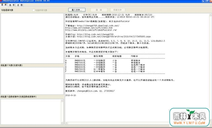This screenshot has width=212, height=128.
Task: Click the URL http://www.mis2erp.com/soft/pbobfuscator.rar
Action: click(x=91, y=30)
